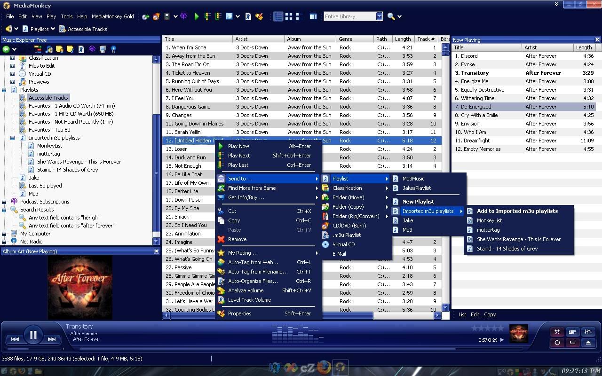Click the equalizer button in player controls
This screenshot has height=376, width=602.
(x=588, y=332)
